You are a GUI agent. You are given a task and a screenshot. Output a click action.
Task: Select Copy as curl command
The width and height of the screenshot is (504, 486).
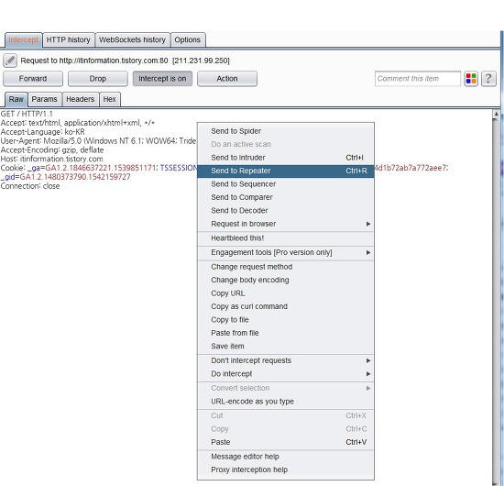[x=285, y=306]
